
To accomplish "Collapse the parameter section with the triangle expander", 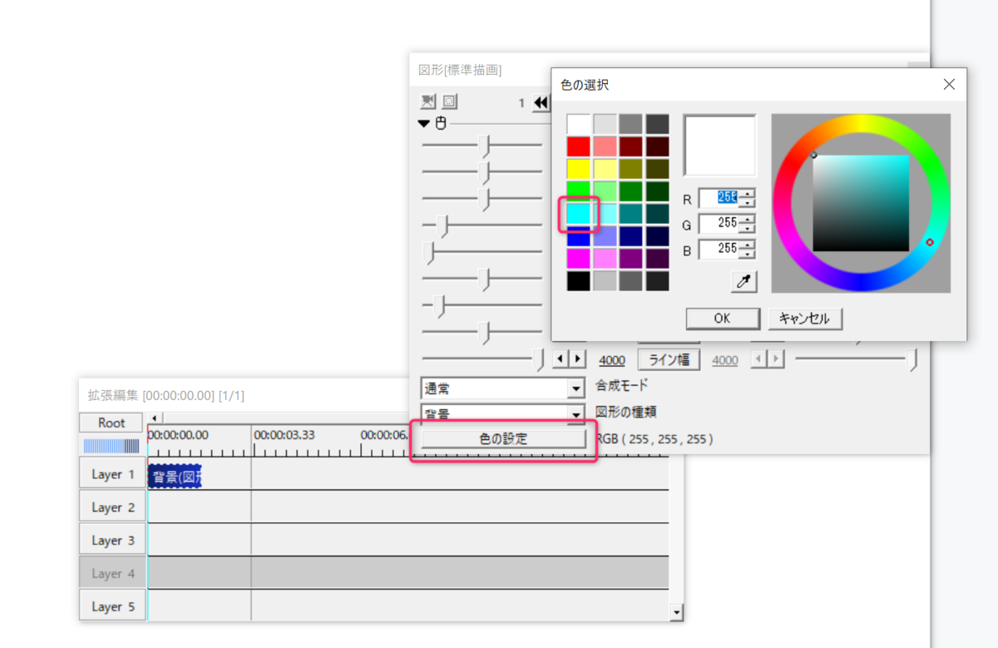I will (424, 123).
